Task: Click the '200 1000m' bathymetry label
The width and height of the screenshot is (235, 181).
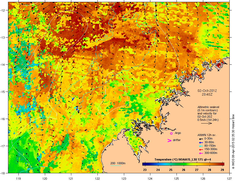Action: (118, 163)
